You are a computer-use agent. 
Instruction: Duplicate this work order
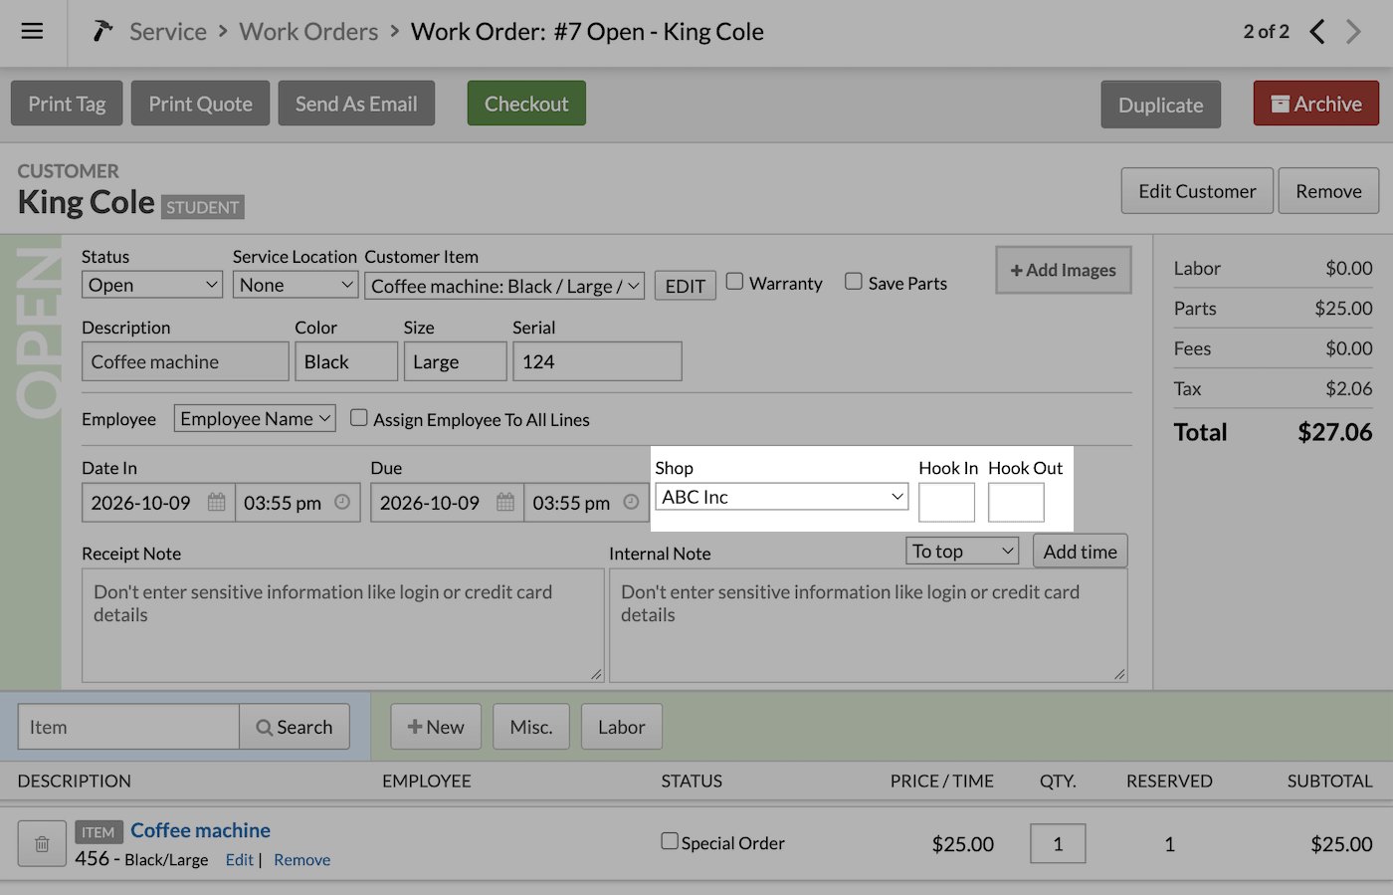(1161, 105)
